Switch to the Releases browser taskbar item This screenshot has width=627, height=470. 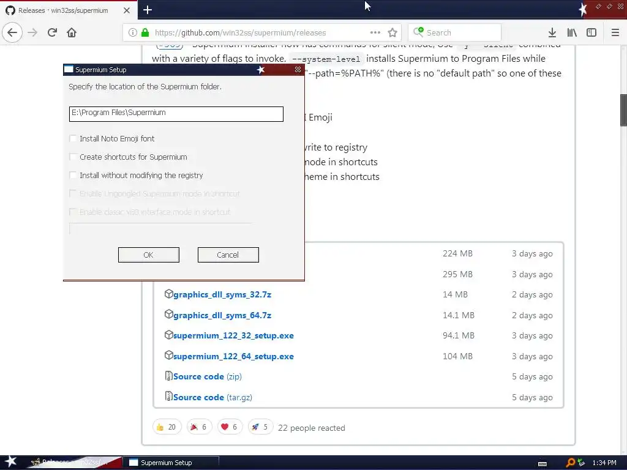coord(74,463)
